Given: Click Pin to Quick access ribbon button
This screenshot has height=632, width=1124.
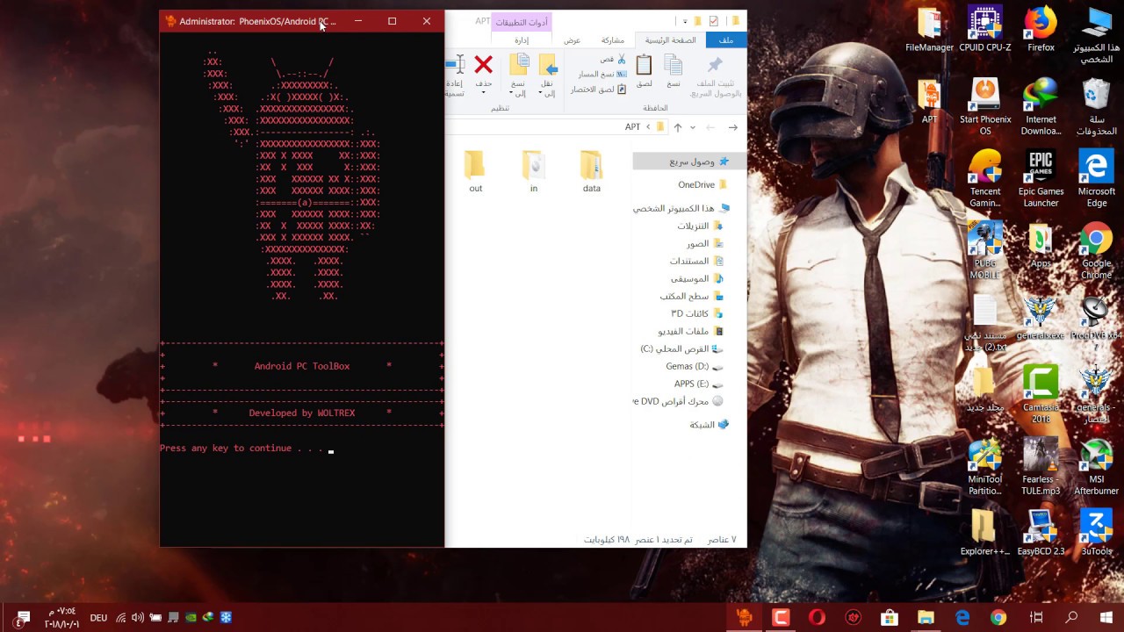Looking at the screenshot, I should [716, 75].
